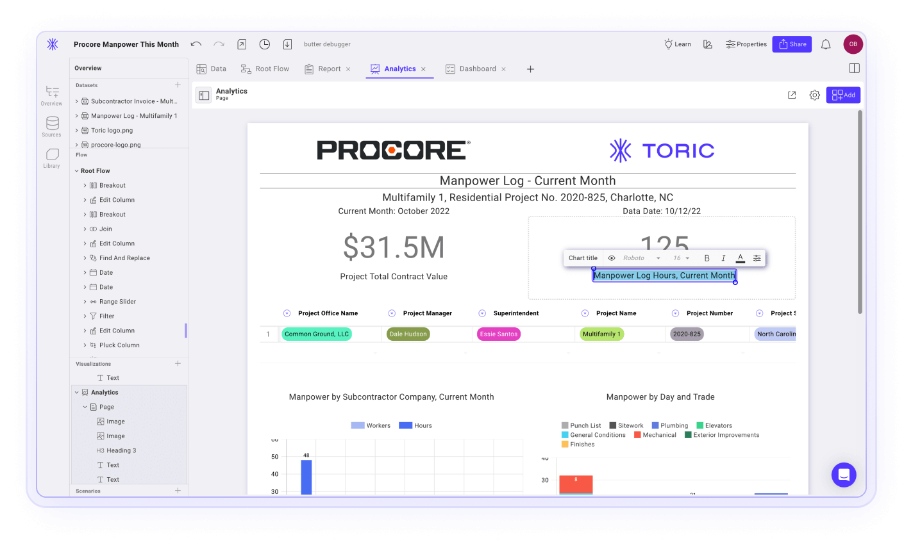Open the Analytics page settings gear
The image size is (913, 549).
pyautogui.click(x=814, y=94)
